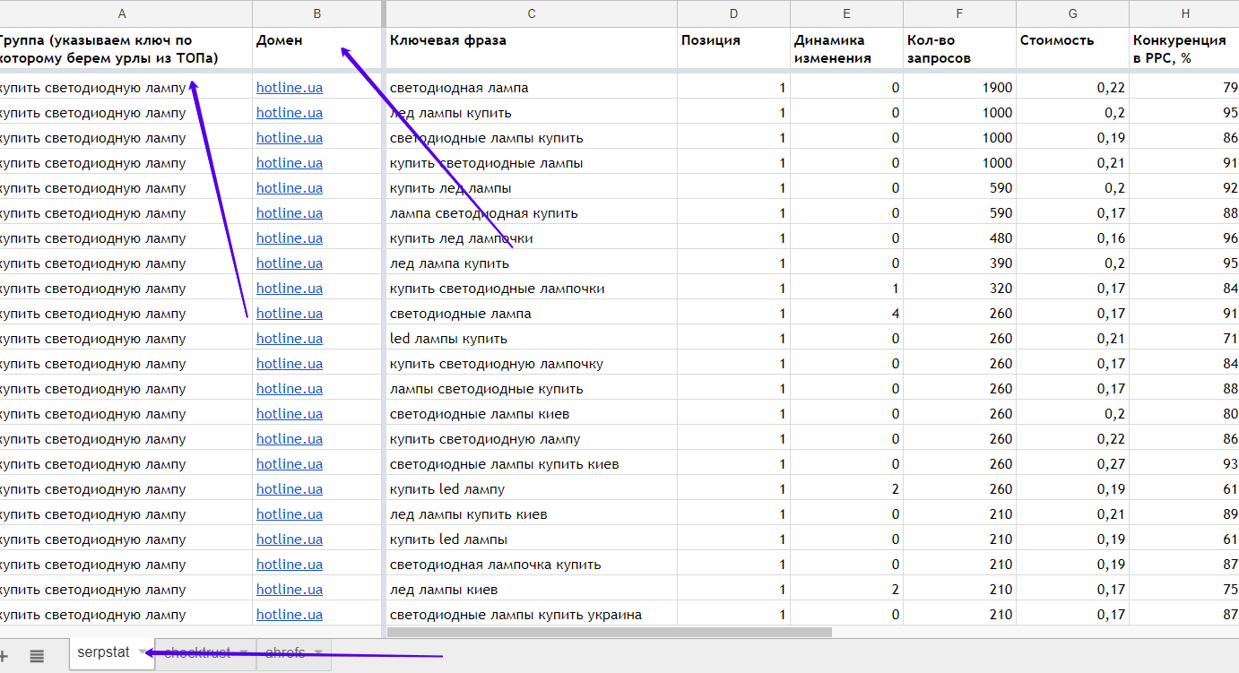Open the all sheets list icon
1239x673 pixels.
pos(37,655)
